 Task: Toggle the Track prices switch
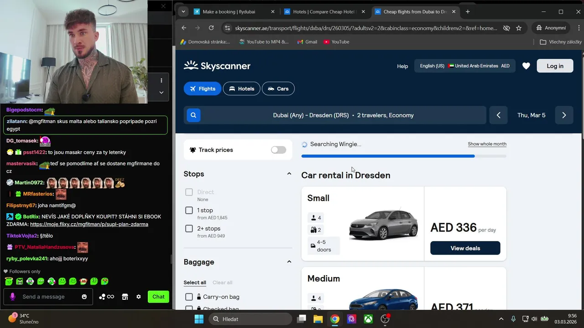(278, 150)
